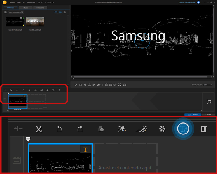217x174 pixels.
Task: Click the first icon after Reproducción menu
Action: pyautogui.click(x=39, y=2)
